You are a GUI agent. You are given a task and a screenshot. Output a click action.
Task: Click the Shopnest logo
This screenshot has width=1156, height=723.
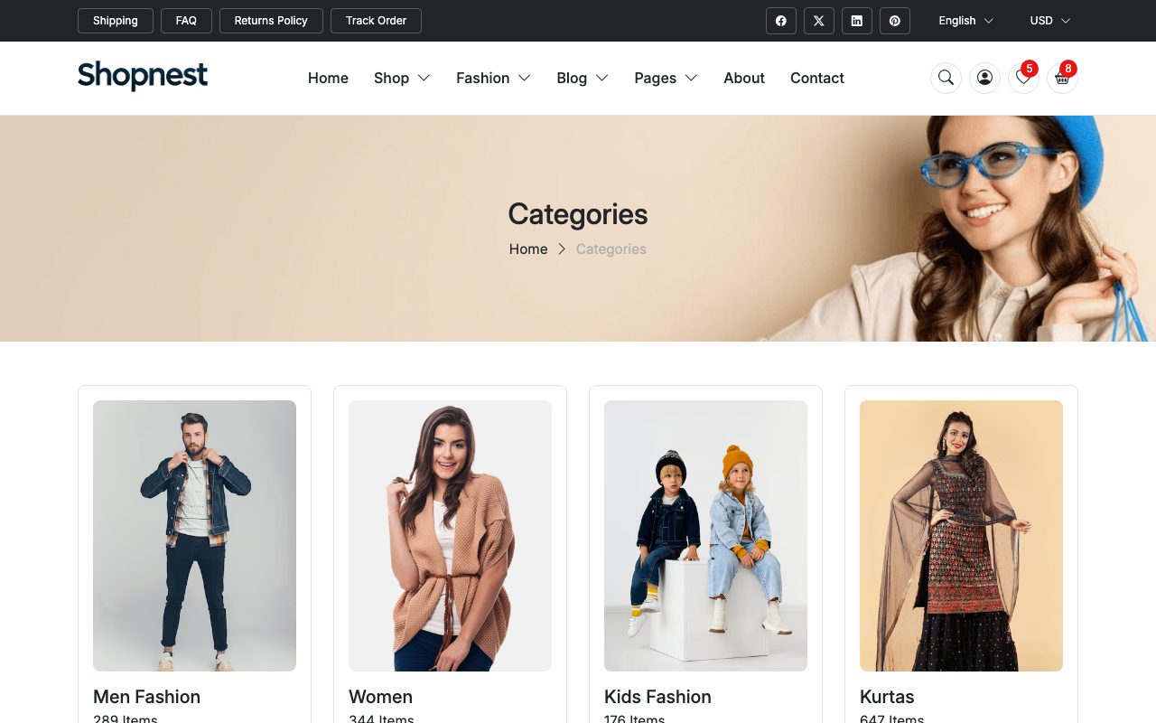click(x=143, y=76)
